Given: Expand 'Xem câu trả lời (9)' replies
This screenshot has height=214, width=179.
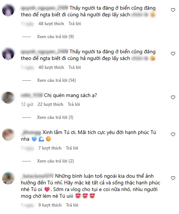Looking at the screenshot, I should pos(55,37).
